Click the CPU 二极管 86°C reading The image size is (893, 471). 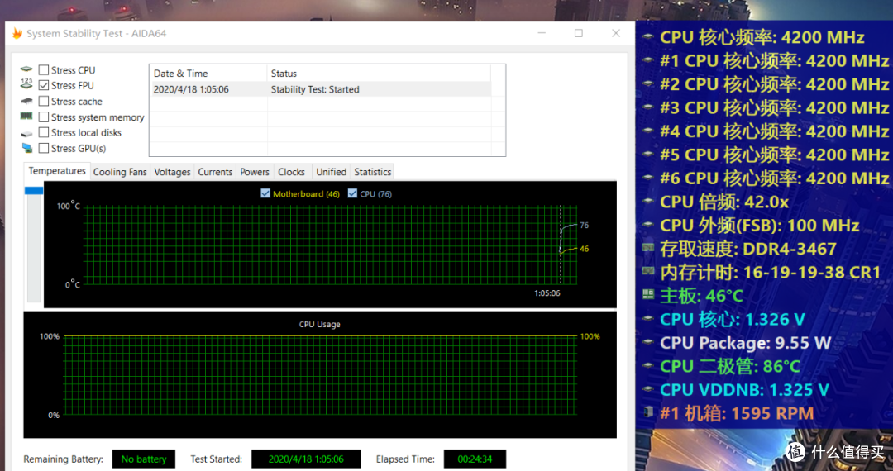click(730, 366)
